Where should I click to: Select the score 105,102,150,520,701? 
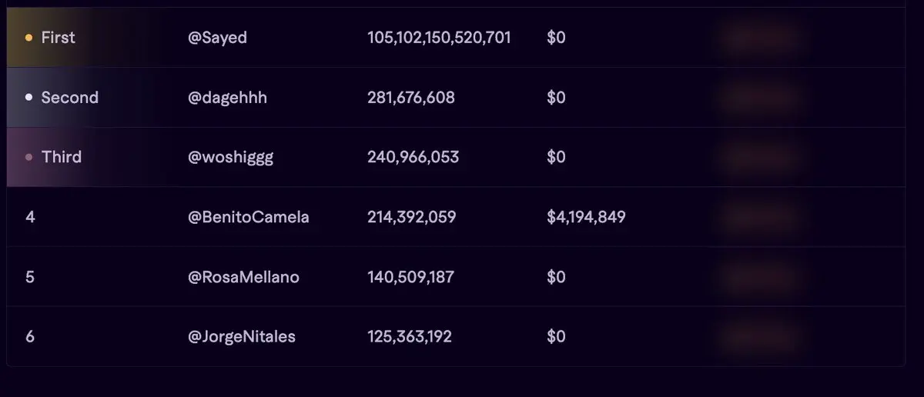pos(439,37)
